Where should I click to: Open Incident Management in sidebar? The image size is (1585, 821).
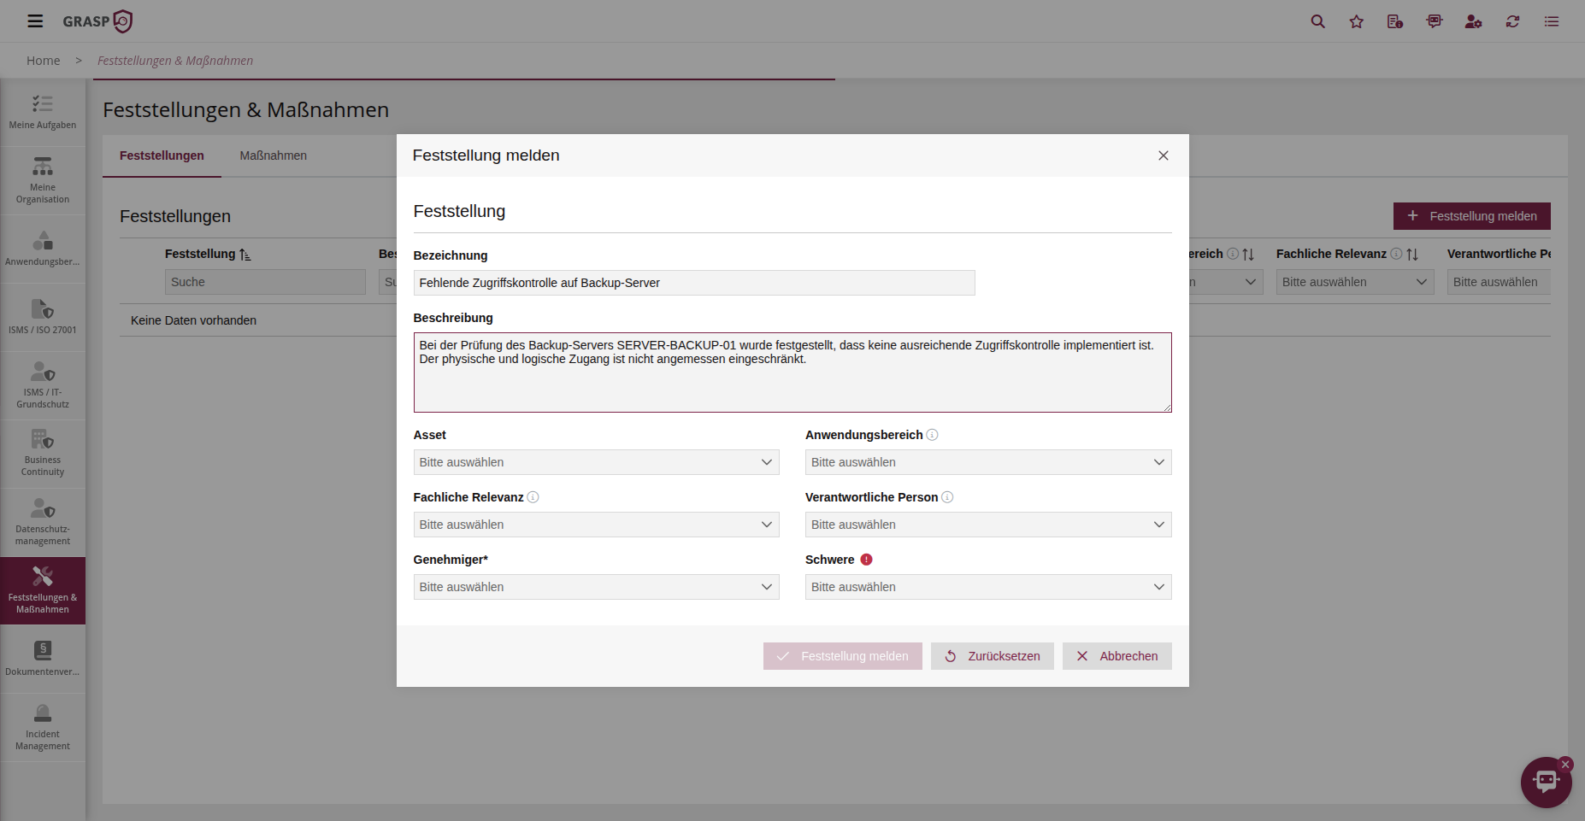tap(43, 727)
